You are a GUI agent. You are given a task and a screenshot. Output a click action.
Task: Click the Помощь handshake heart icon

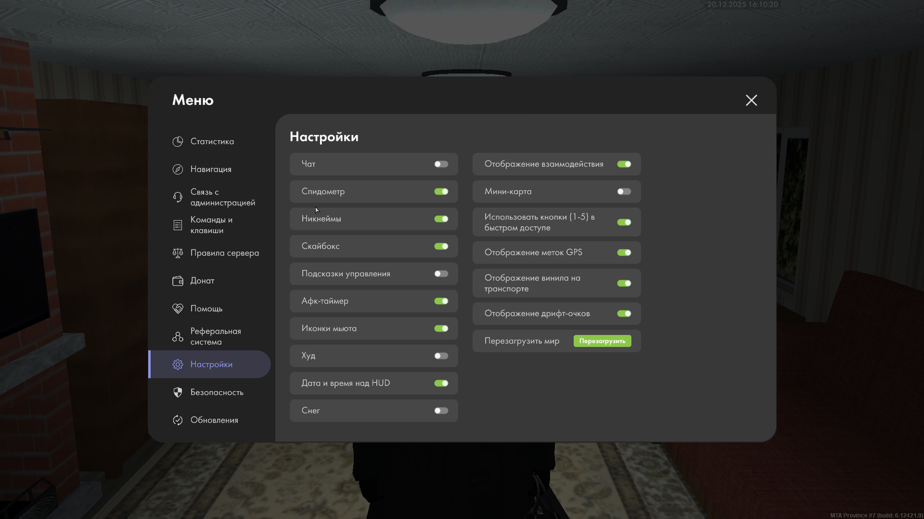[x=178, y=309]
